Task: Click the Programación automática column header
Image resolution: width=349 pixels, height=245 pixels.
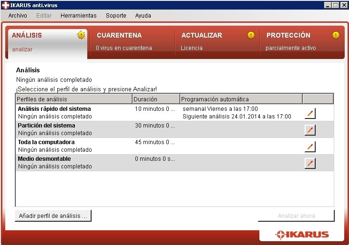Action: 241,99
